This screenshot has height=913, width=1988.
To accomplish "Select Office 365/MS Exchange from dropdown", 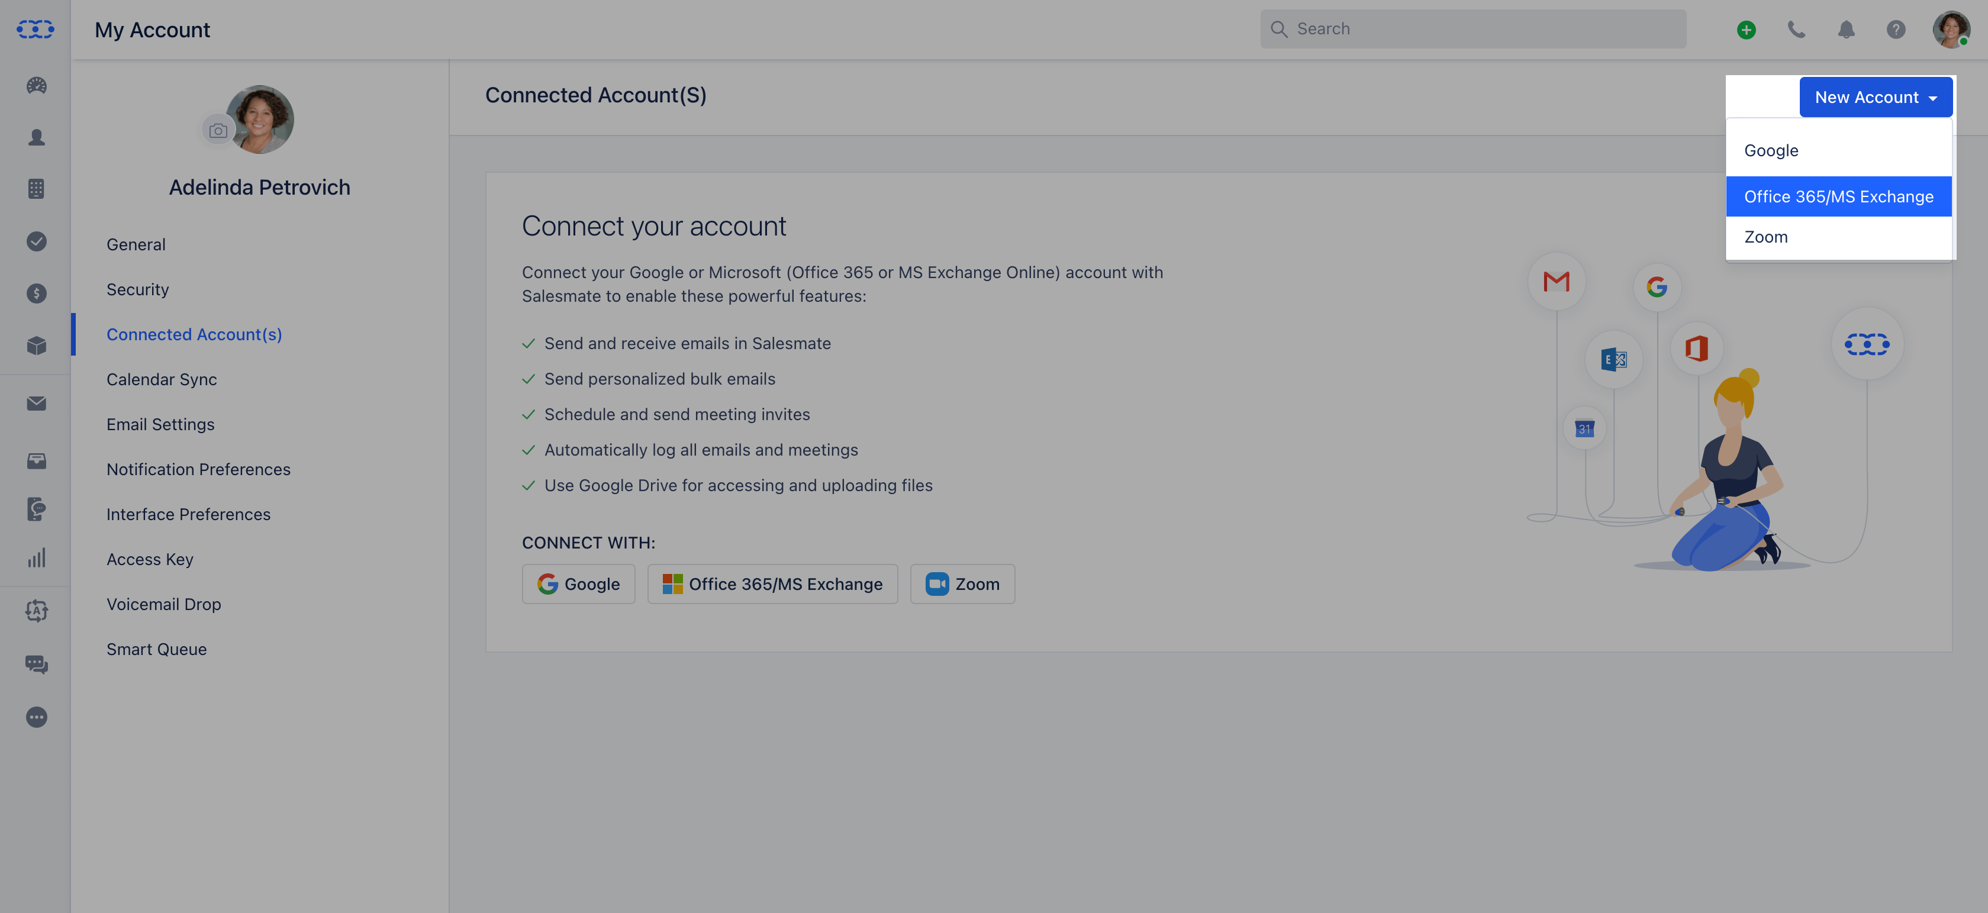I will pos(1839,197).
